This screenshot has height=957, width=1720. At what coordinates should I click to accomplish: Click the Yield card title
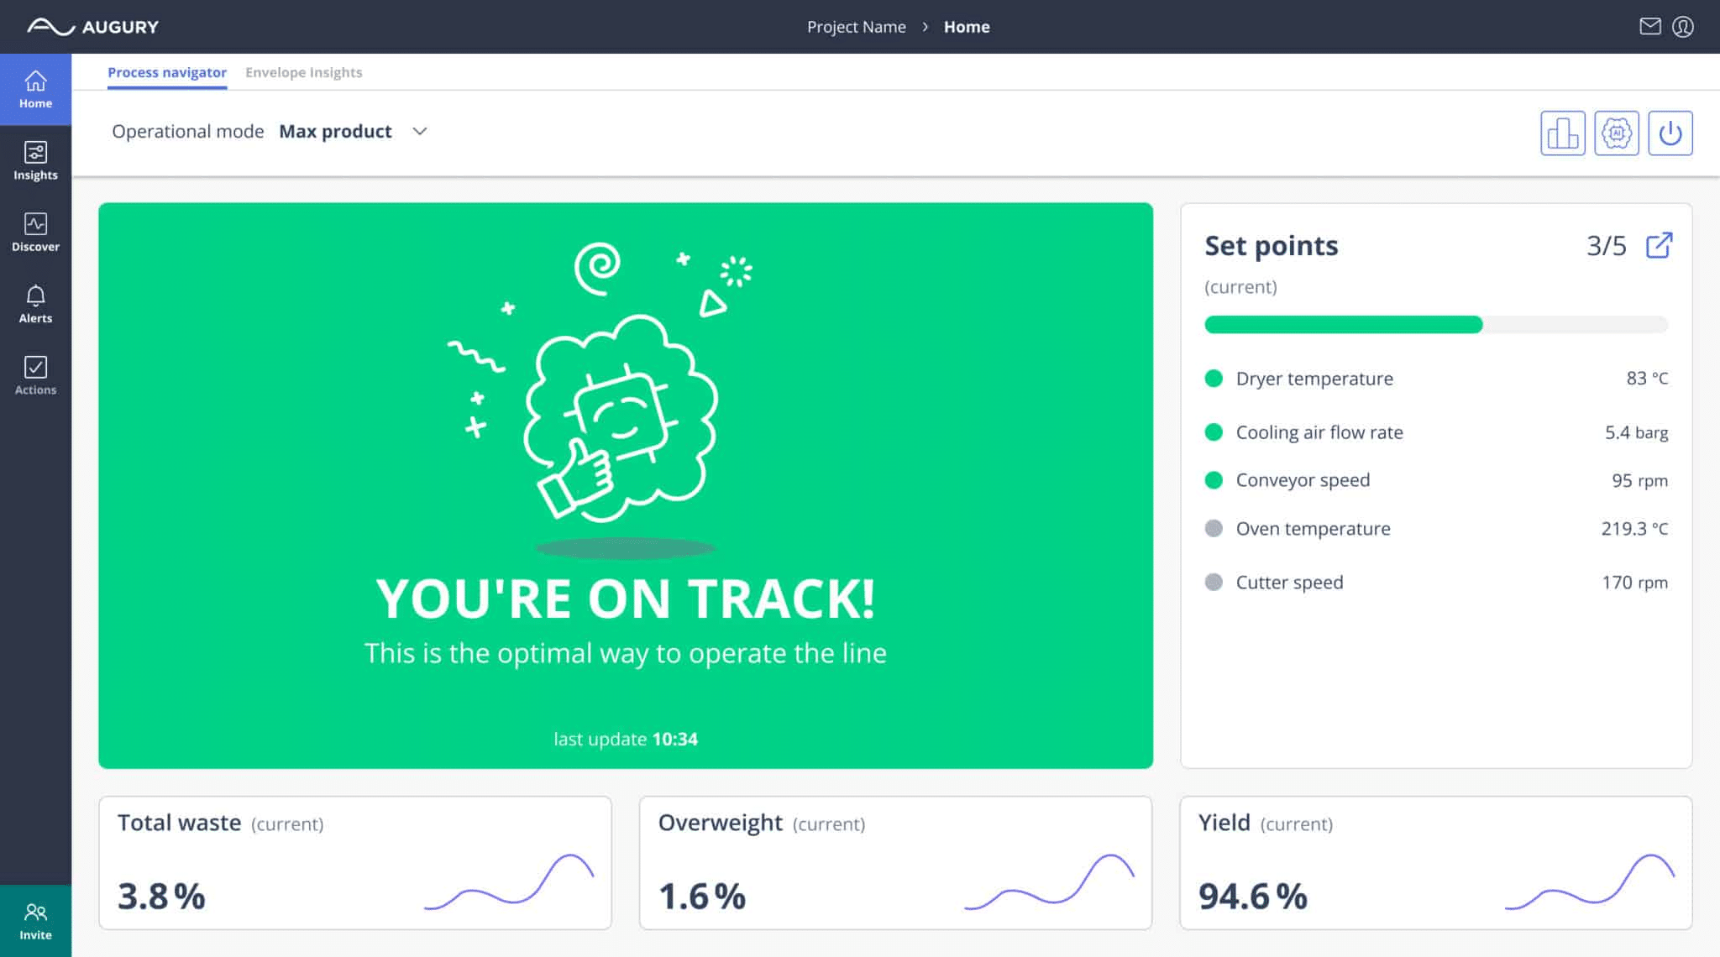click(1224, 823)
